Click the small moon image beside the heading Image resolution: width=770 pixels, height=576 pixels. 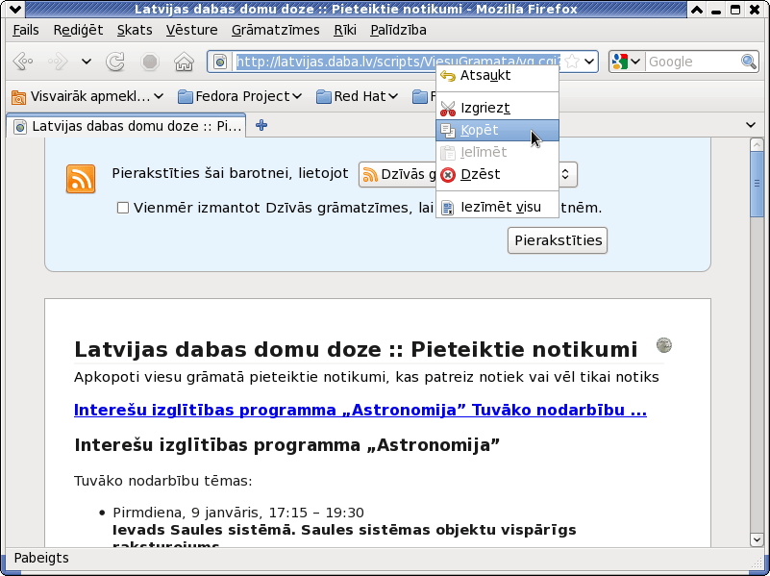(664, 345)
